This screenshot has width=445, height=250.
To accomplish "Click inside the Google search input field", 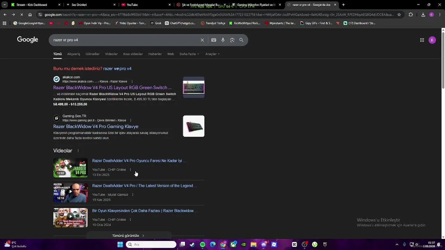I will tap(125, 40).
